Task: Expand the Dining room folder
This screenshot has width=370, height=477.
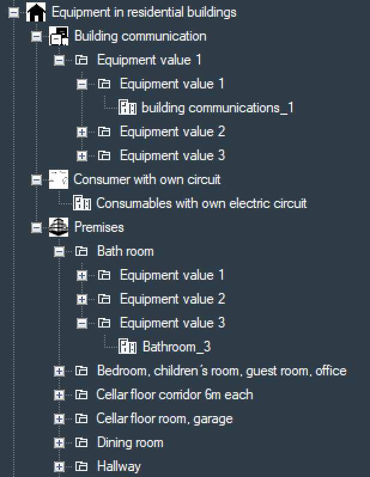Action: pos(59,443)
